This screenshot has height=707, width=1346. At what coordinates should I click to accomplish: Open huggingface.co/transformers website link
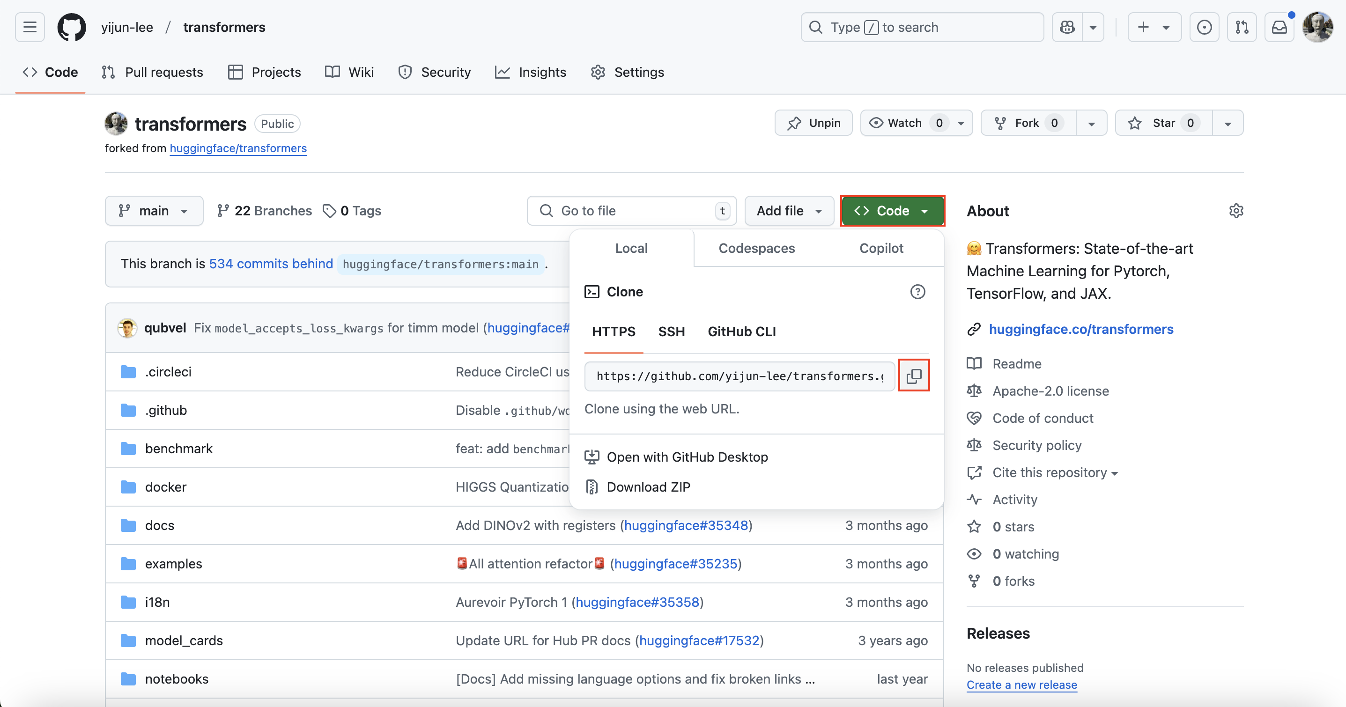tap(1081, 329)
